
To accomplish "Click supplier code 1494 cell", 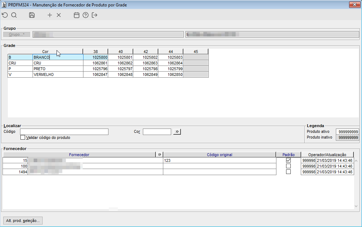I will point(15,172).
